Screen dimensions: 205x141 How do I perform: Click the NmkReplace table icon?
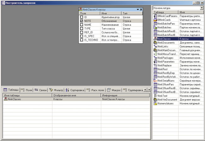coord(155,65)
